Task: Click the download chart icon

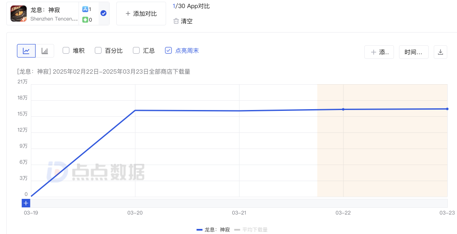Action: 440,52
